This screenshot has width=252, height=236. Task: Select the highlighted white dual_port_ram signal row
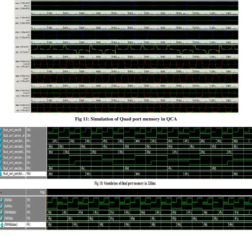pyautogui.click(x=23, y=174)
